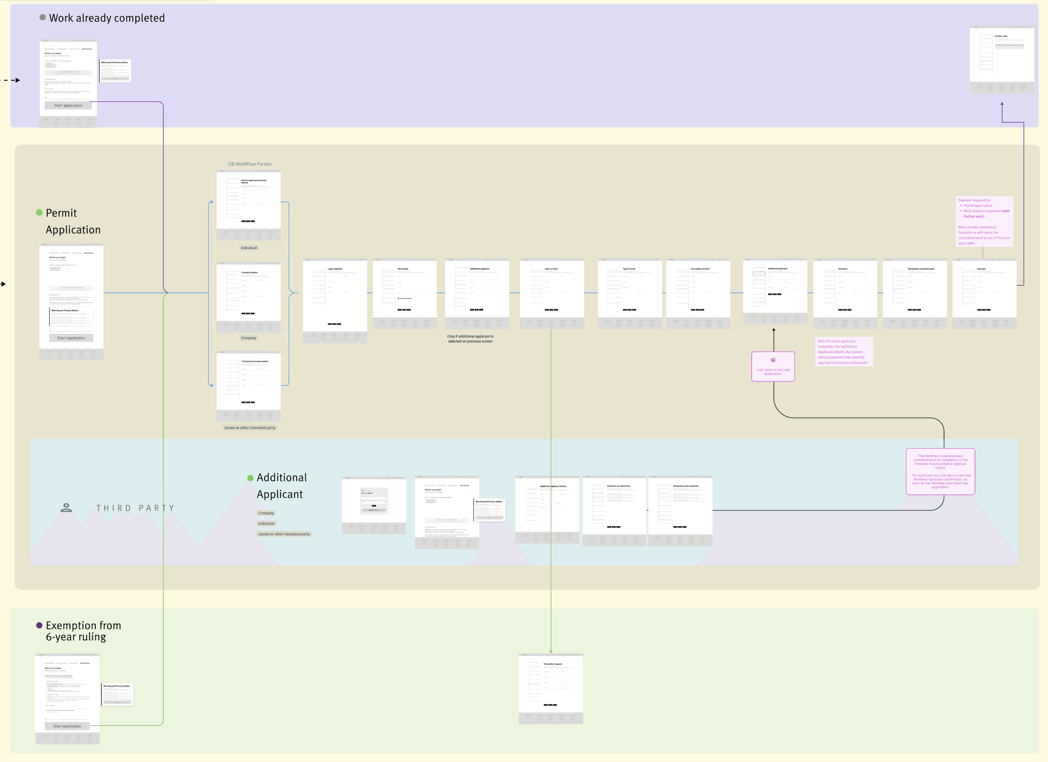Image resolution: width=1048 pixels, height=762 pixels.
Task: Select the Individual tag under Additional Applicant
Action: [266, 524]
